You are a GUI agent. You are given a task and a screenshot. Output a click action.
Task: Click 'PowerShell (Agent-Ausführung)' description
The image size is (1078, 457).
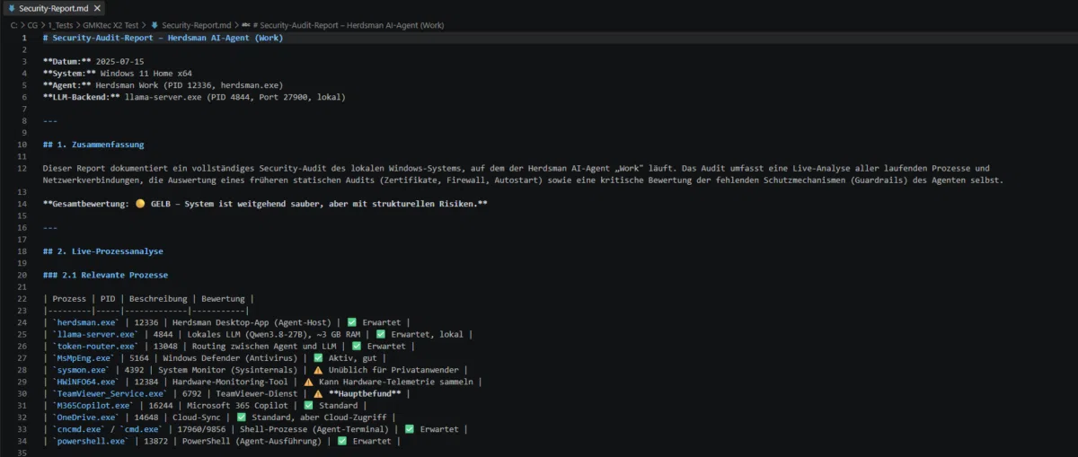point(251,441)
